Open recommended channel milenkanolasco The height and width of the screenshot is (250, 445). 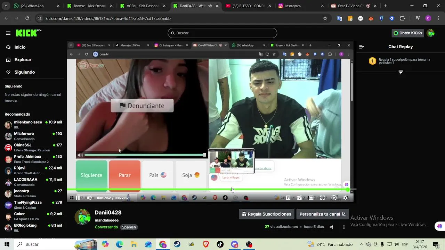click(33, 125)
